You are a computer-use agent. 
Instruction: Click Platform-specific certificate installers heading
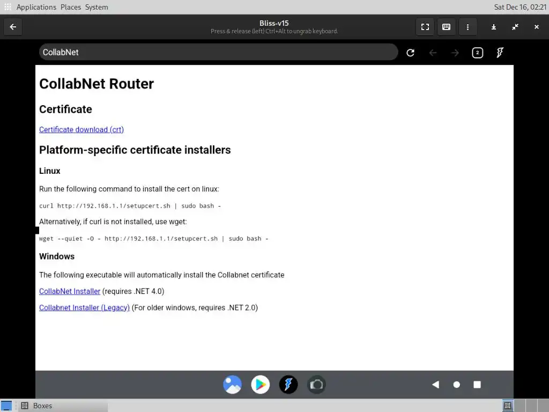pyautogui.click(x=135, y=150)
